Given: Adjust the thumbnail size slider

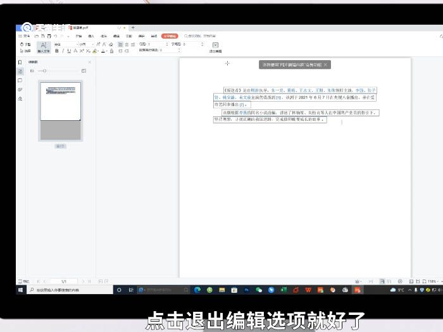Looking at the screenshot, I should pos(44,71).
